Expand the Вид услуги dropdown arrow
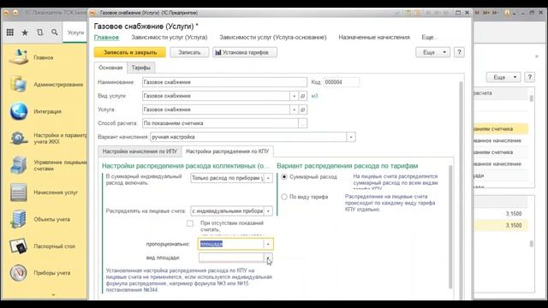548x308 pixels. (x=295, y=96)
